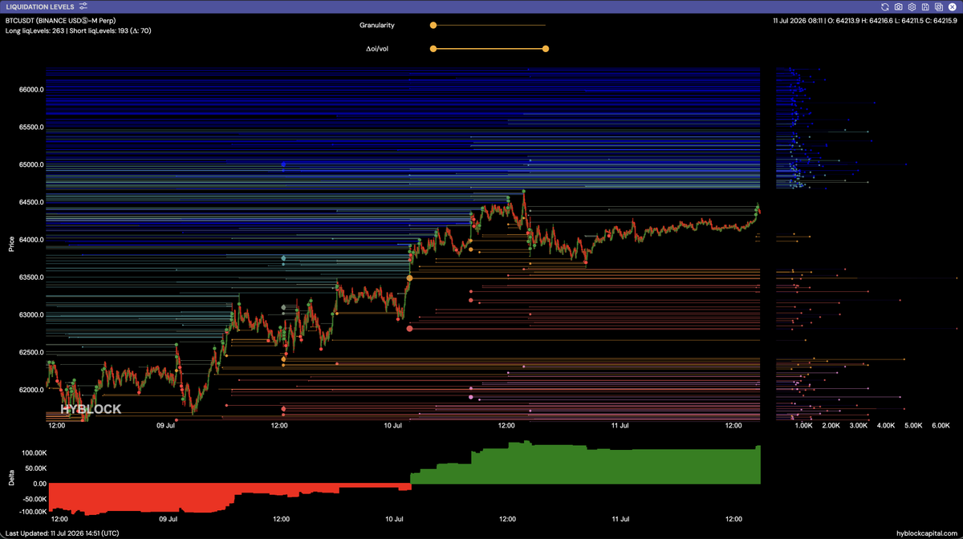Open the gear settings icon

click(912, 6)
